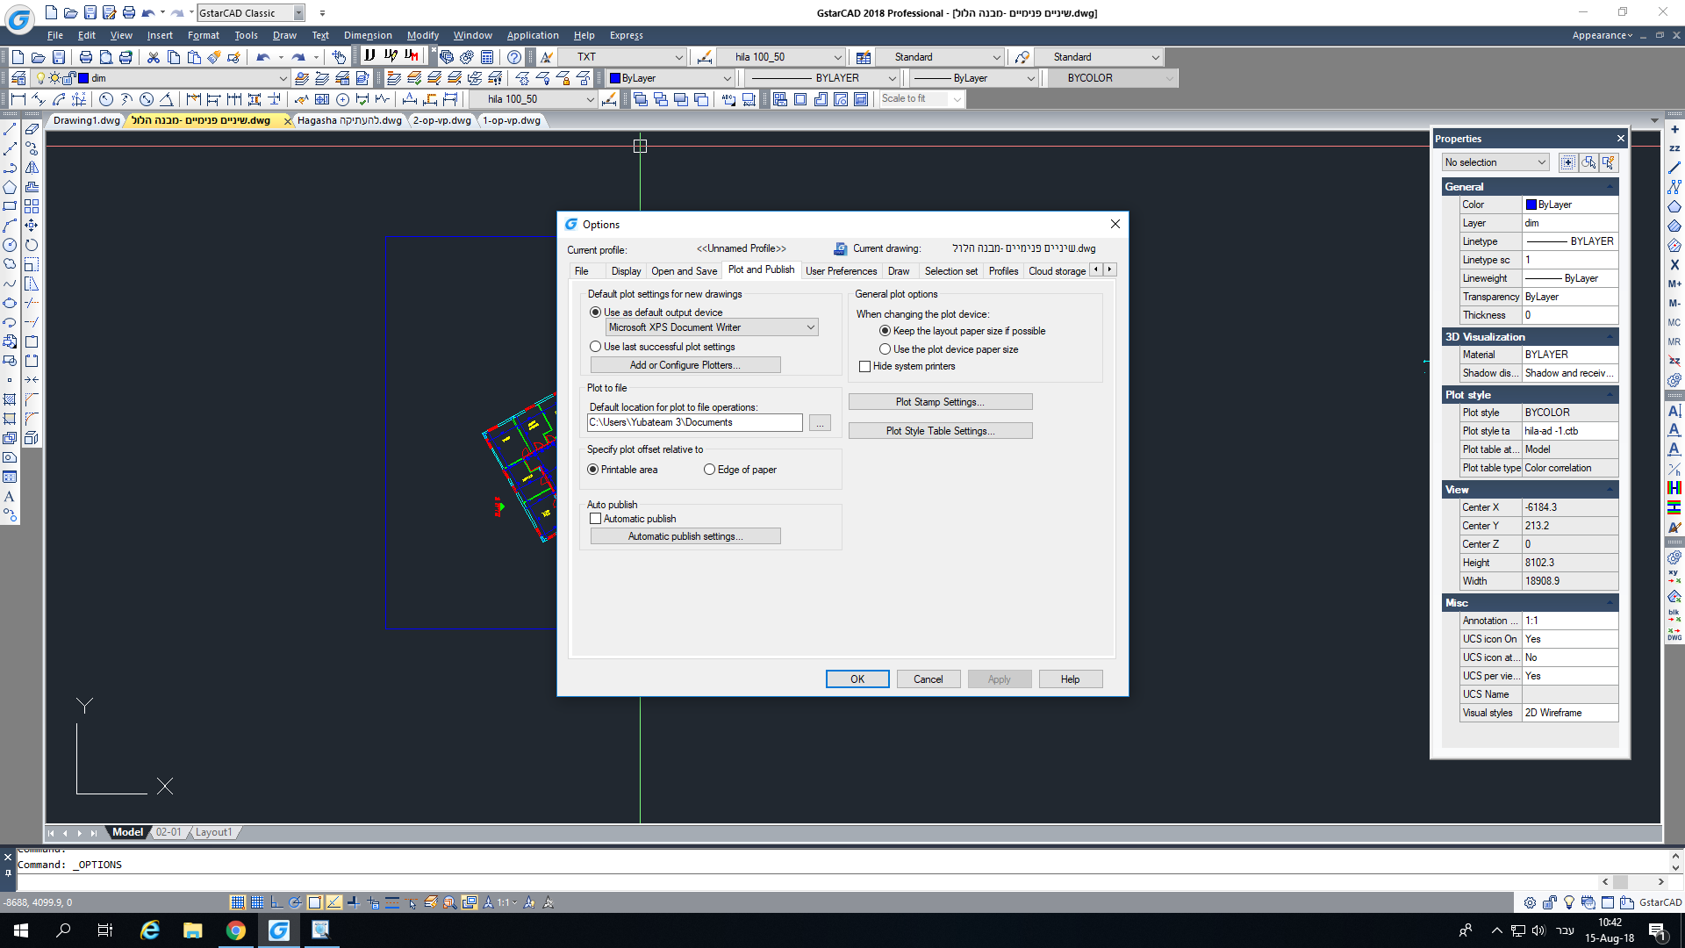Select the Rectangle draw tool
The width and height of the screenshot is (1685, 948).
10,206
